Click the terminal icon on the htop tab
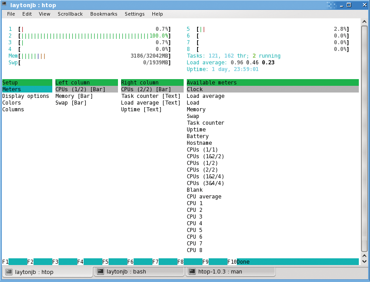 click(x=9, y=272)
